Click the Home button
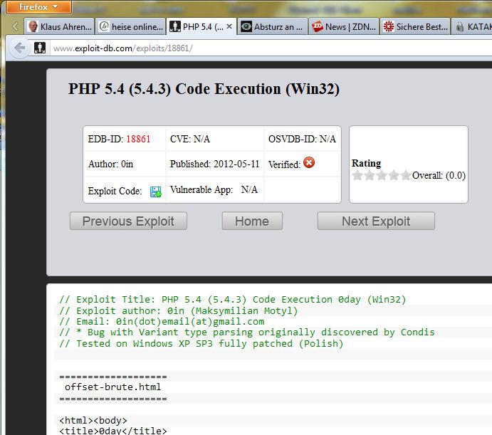 tap(252, 221)
